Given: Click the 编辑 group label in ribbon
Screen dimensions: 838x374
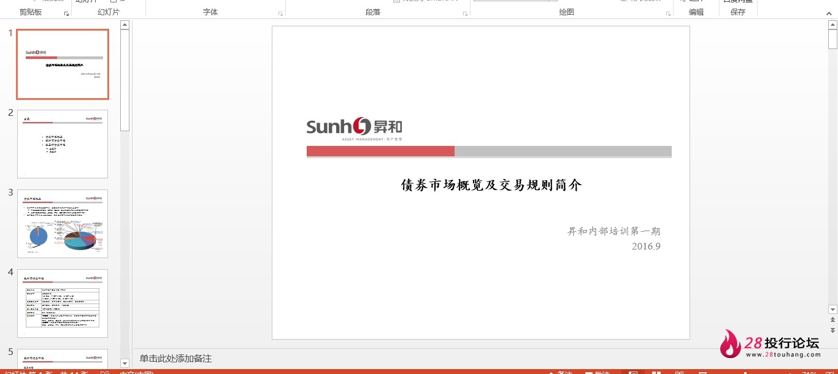Looking at the screenshot, I should click(x=696, y=12).
